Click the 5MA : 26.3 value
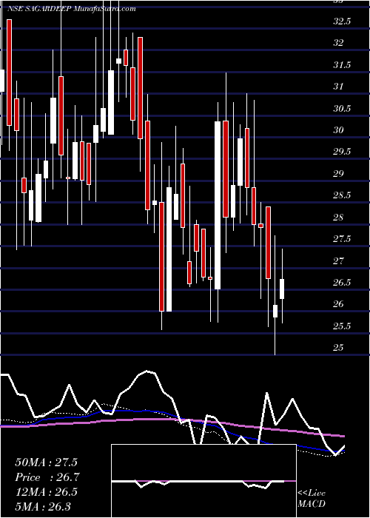Viewport: 370px width, 518px height. [x=43, y=506]
